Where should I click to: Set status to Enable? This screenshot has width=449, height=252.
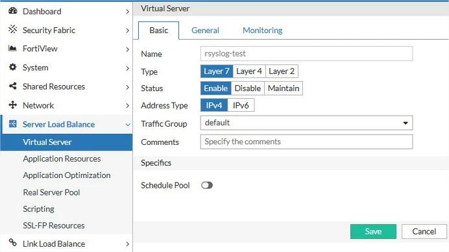[215, 88]
